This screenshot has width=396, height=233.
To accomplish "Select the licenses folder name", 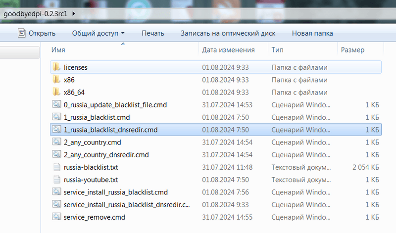I will point(76,67).
